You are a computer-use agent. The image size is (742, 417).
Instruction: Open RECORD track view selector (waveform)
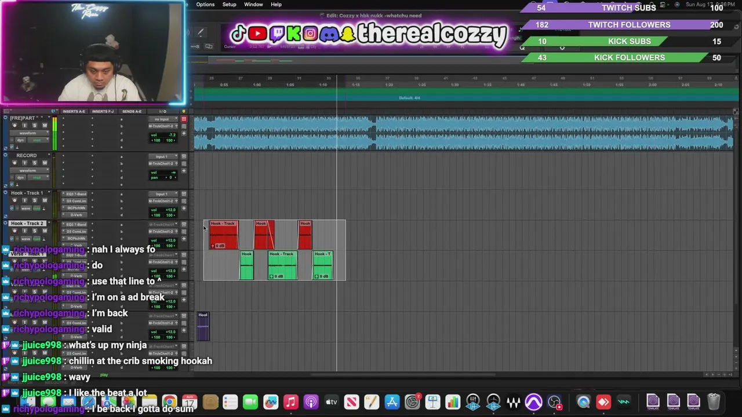30,170
